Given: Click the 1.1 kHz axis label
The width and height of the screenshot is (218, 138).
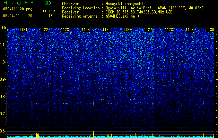Looking at the screenshot, I should tap(3, 45).
